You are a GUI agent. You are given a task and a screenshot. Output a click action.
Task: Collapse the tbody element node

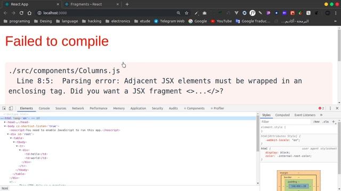(14, 142)
